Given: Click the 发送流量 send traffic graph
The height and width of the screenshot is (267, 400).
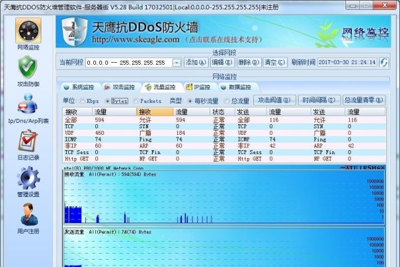Looking at the screenshot, I should pos(224,248).
